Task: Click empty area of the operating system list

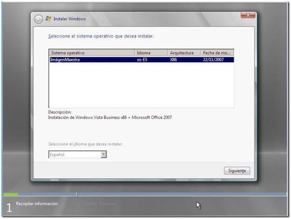Action: tap(142, 85)
